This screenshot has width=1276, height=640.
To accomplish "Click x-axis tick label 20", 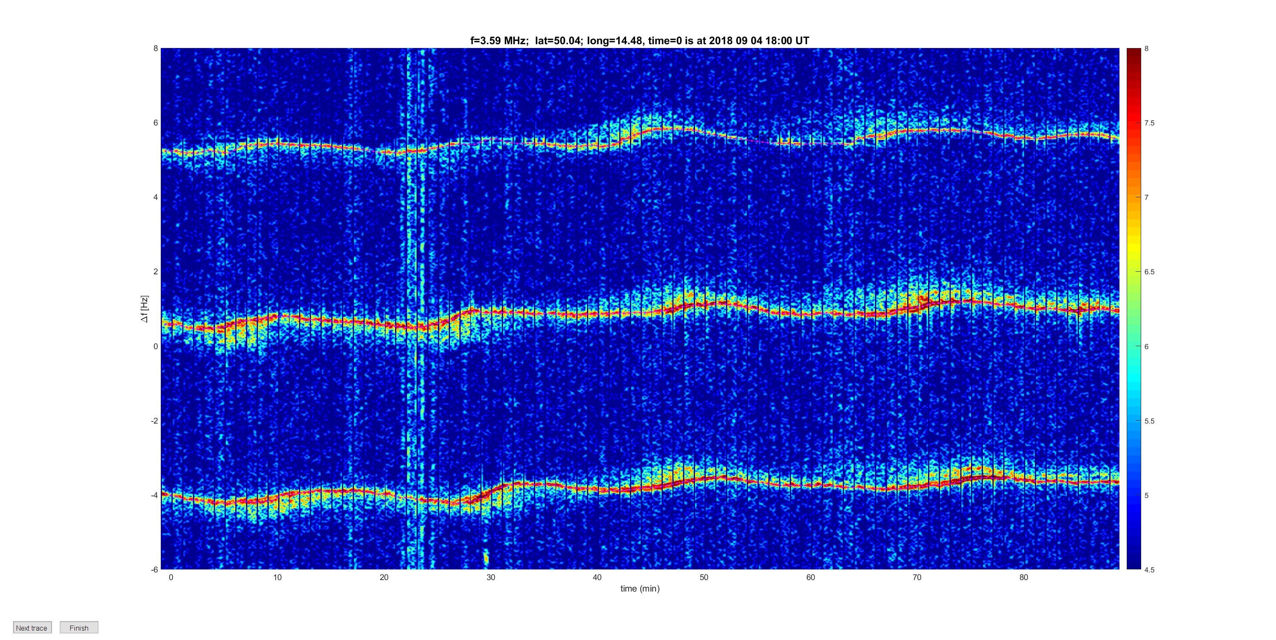I will pos(384,577).
